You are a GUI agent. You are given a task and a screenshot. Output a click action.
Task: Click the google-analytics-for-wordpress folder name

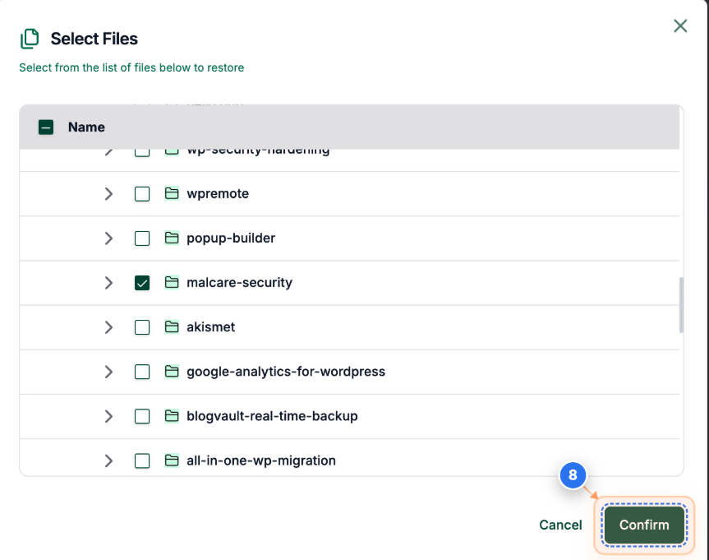point(286,372)
